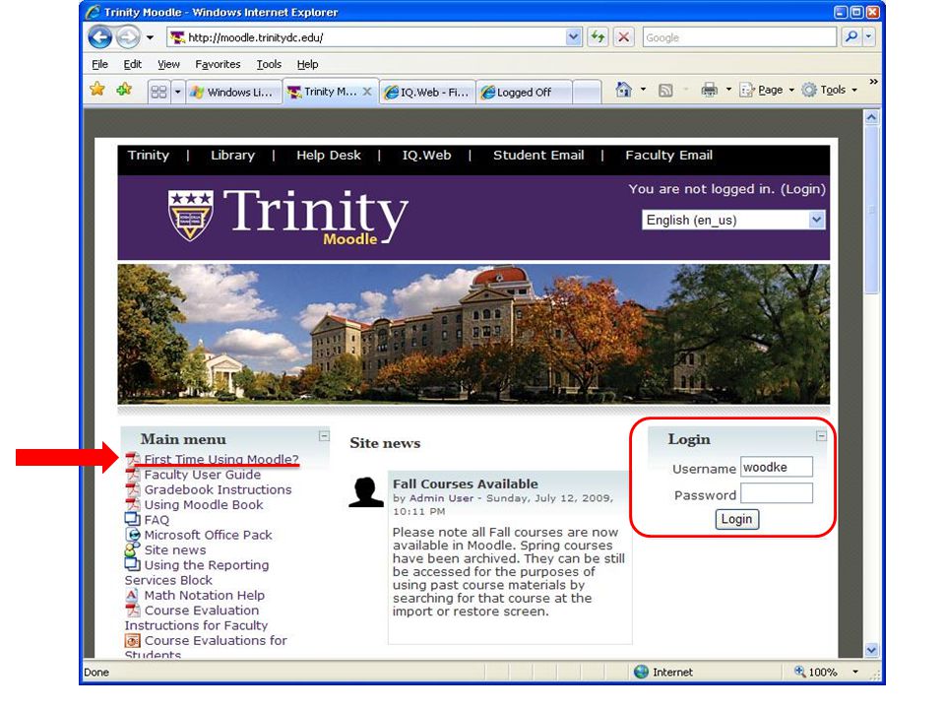945x709 pixels.
Task: Click the Trinity Moodle shield logo
Action: [190, 216]
